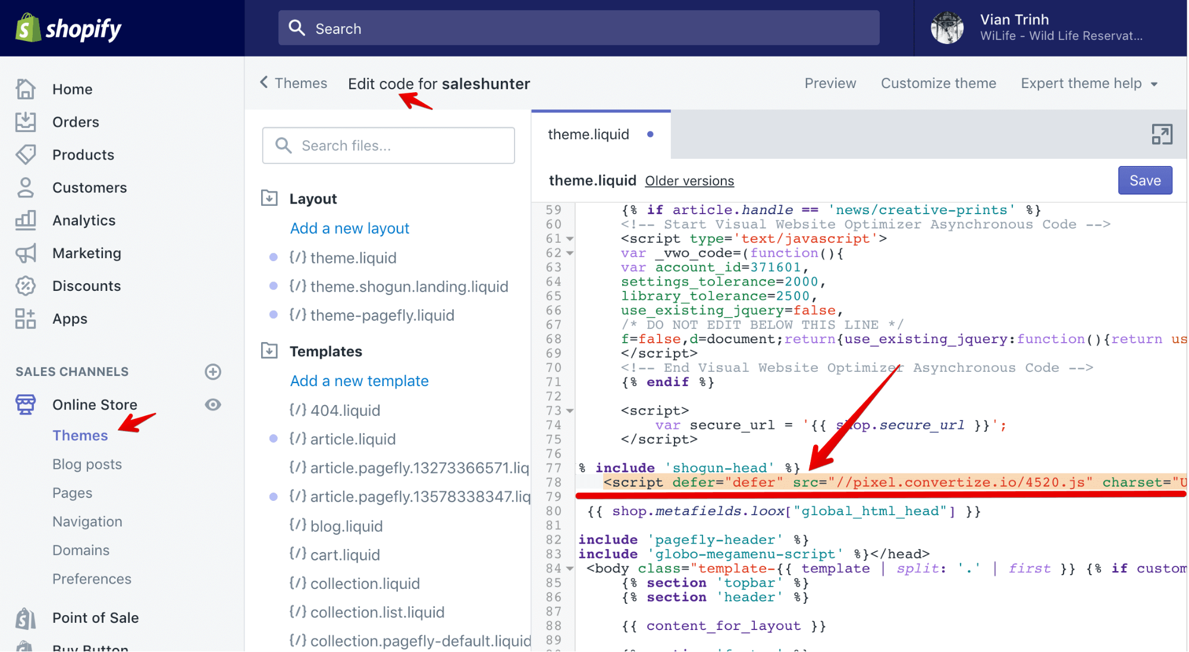Open Preferences submenu item
1189x652 pixels.
(92, 579)
